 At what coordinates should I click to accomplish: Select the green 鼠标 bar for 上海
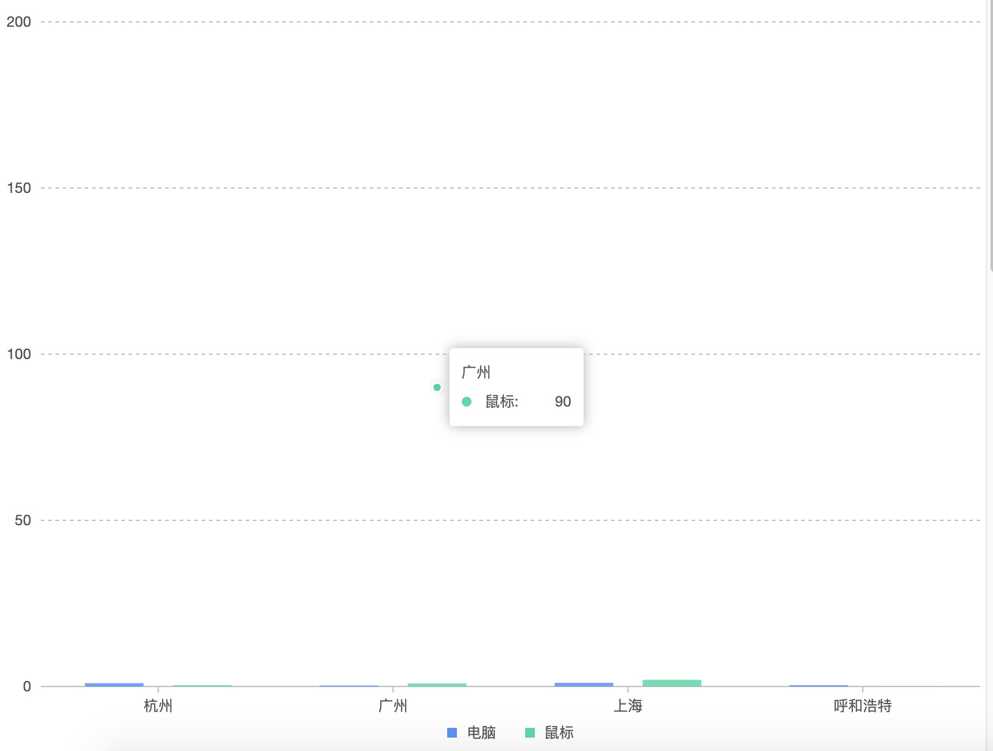coord(672,683)
